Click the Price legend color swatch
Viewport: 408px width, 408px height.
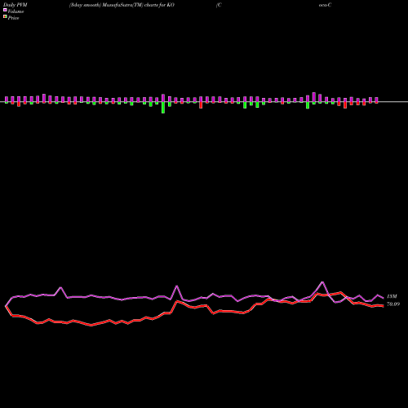coord(5,17)
